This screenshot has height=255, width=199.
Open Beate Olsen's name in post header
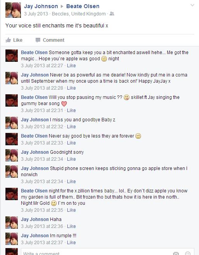coord(83,6)
